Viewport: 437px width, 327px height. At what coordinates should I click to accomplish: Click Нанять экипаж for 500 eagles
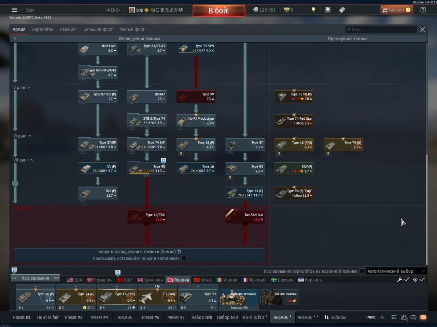point(279,297)
